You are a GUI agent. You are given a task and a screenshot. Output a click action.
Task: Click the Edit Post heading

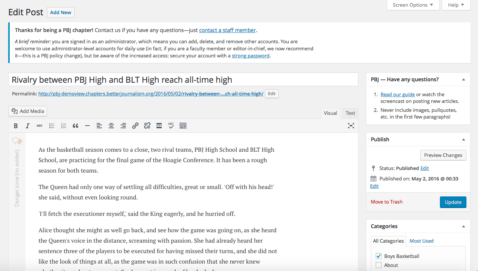tap(26, 12)
